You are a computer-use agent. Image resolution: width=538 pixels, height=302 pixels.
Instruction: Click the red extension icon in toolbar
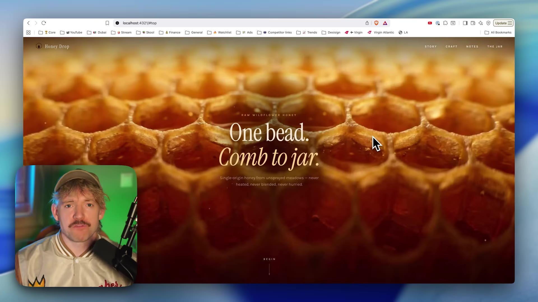point(430,23)
